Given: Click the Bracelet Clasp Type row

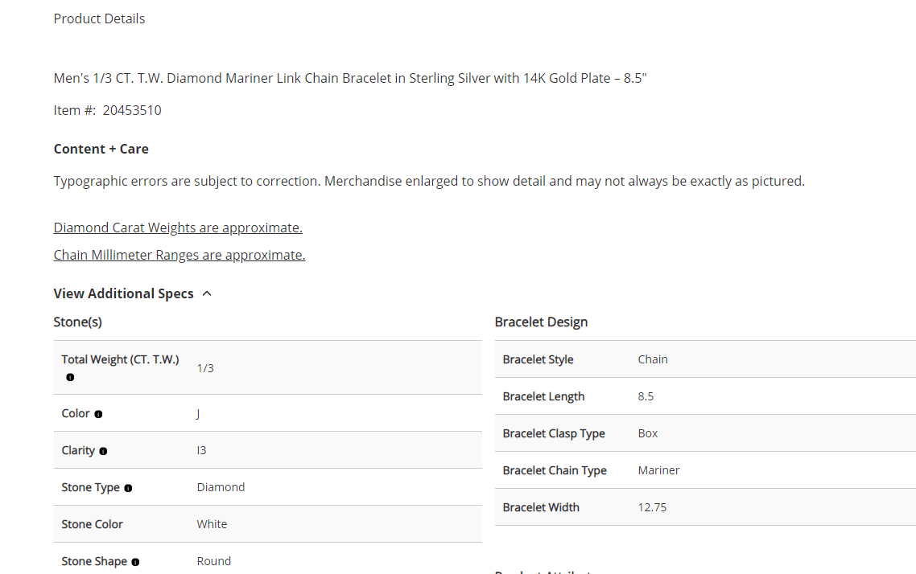Looking at the screenshot, I should (x=705, y=433).
